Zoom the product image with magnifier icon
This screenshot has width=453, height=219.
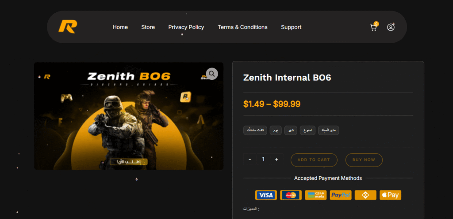coord(212,74)
